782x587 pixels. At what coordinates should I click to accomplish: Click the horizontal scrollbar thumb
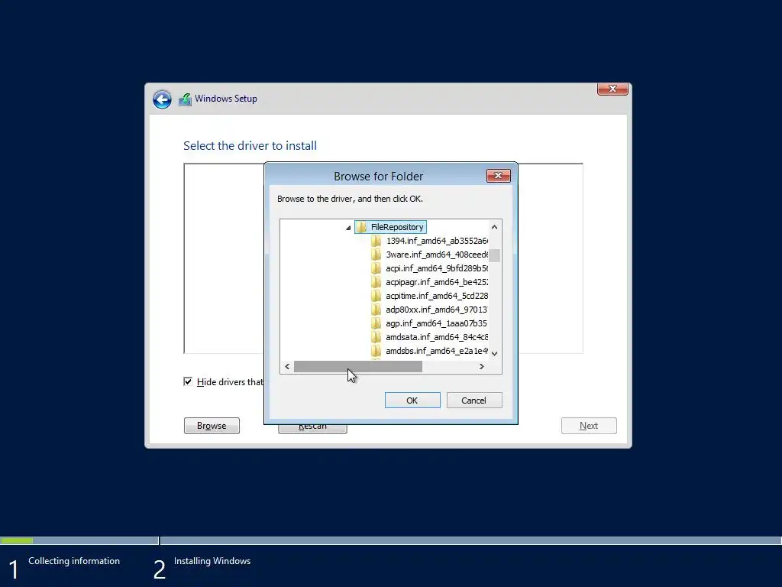358,366
